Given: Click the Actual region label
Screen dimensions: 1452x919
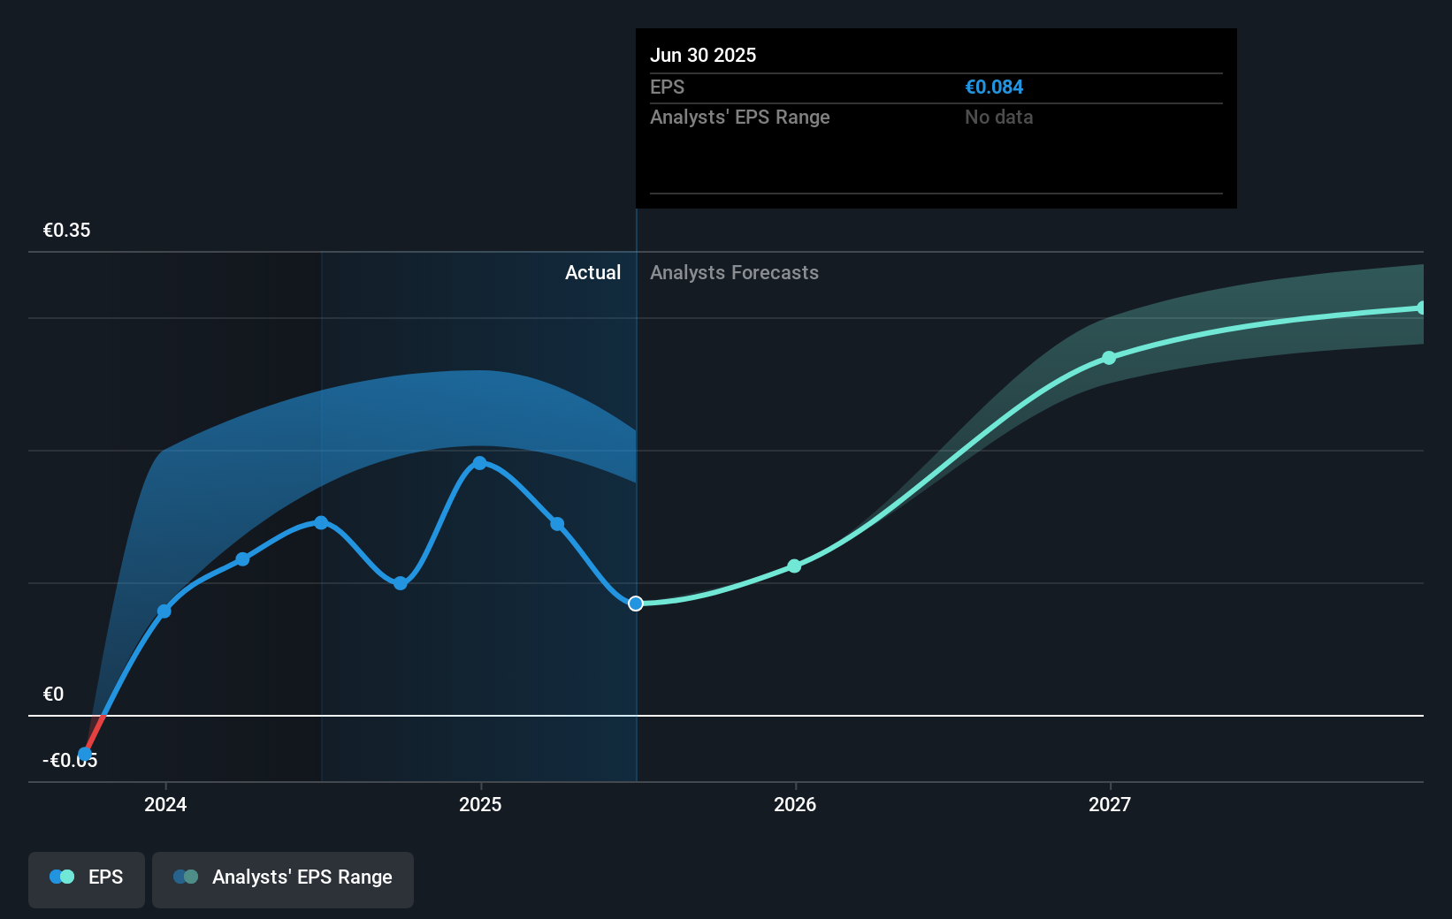Looking at the screenshot, I should point(592,272).
